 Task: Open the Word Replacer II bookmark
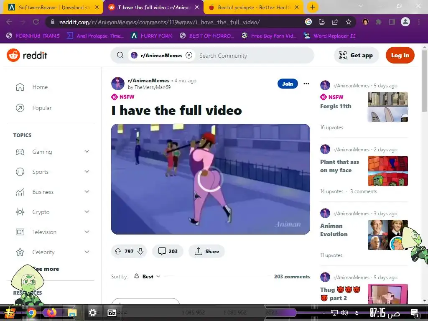tap(330, 36)
